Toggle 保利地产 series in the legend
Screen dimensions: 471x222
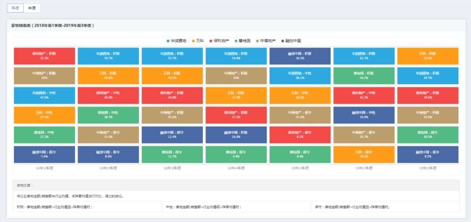coord(219,41)
